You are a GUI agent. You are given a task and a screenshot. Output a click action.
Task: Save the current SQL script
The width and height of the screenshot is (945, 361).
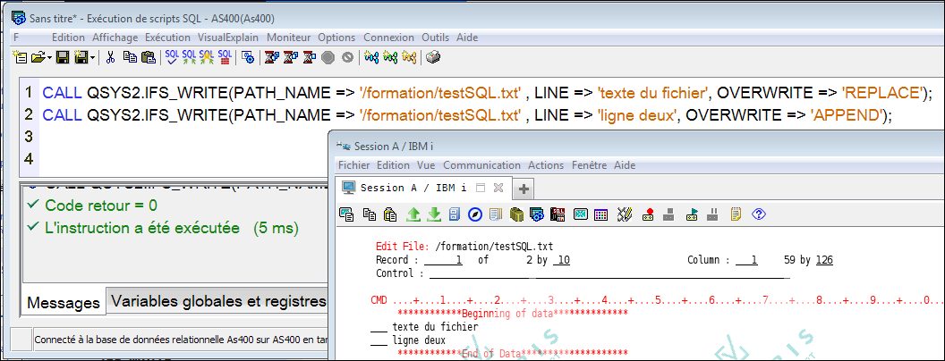point(62,57)
